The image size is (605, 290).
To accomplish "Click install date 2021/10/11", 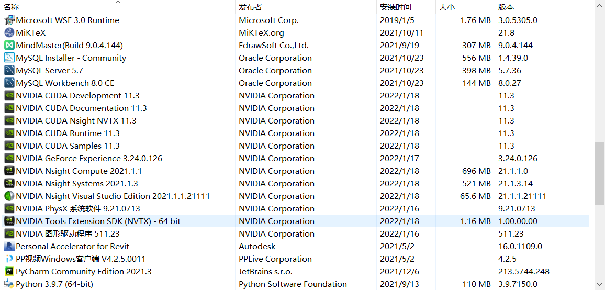I will click(x=401, y=33).
